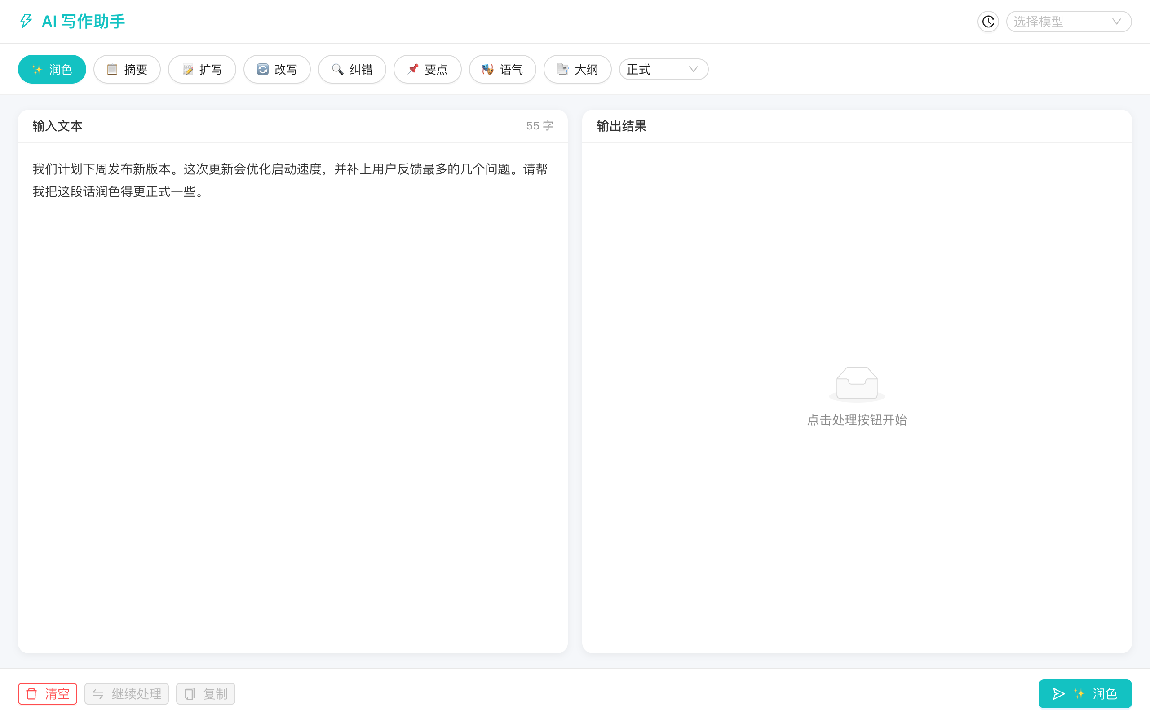Switch to 纠错 proofreading mode
This screenshot has width=1150, height=719.
[352, 69]
